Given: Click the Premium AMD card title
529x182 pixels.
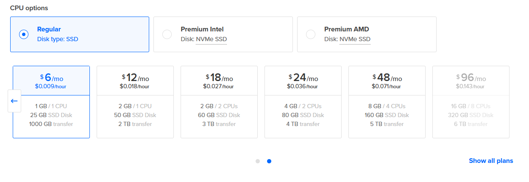Looking at the screenshot, I should pos(347,29).
